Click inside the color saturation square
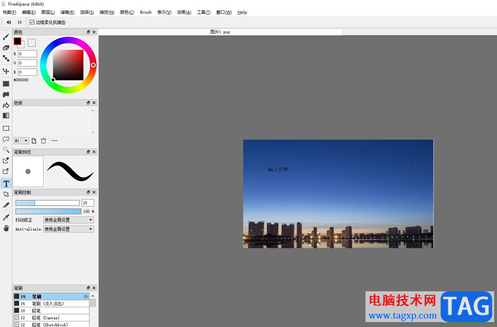The height and width of the screenshot is (327, 497). 68,65
